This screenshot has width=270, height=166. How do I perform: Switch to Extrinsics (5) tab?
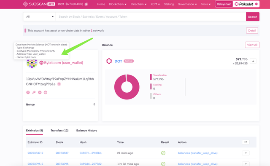[x=35, y=131]
